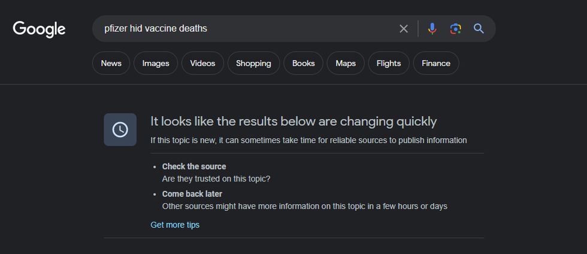This screenshot has height=254, width=587.
Task: Select the Shopping filter tab
Action: pos(253,63)
